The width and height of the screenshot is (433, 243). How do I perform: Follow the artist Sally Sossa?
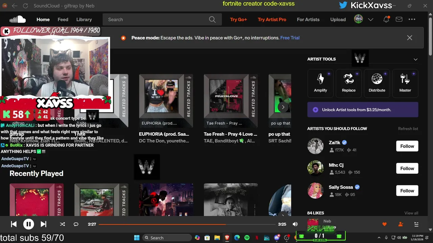tap(407, 191)
